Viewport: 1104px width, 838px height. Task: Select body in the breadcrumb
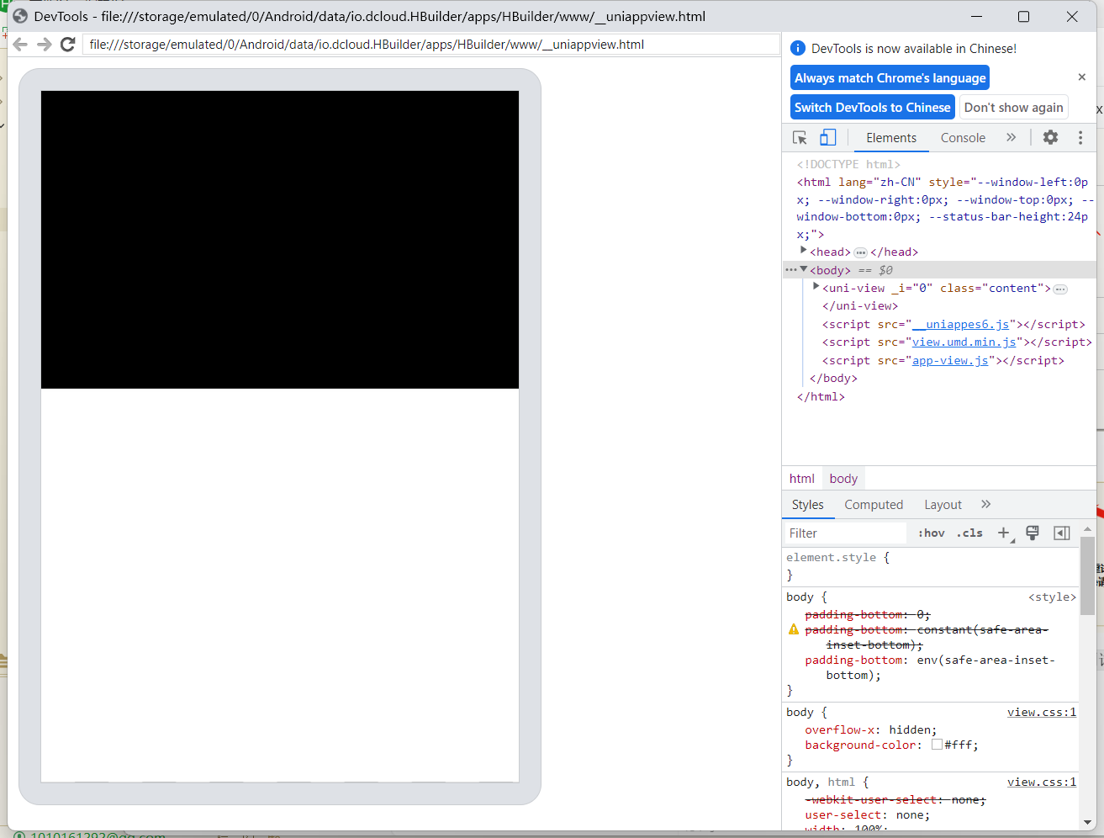coord(843,479)
